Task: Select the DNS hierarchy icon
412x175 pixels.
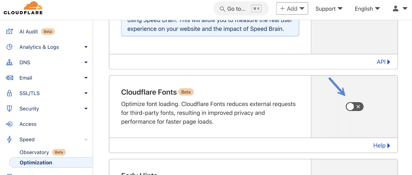Action: click(9, 62)
